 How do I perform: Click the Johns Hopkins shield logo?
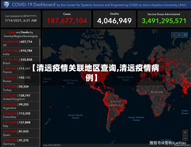6,5
